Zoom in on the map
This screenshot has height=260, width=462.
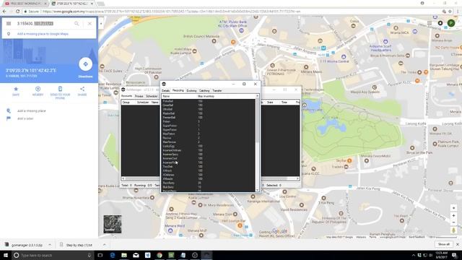click(x=454, y=216)
